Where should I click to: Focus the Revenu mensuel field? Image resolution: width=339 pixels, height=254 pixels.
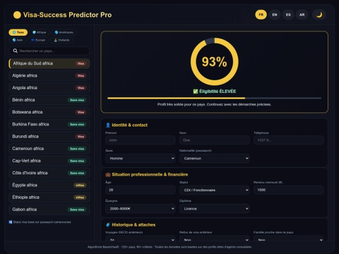point(289,190)
